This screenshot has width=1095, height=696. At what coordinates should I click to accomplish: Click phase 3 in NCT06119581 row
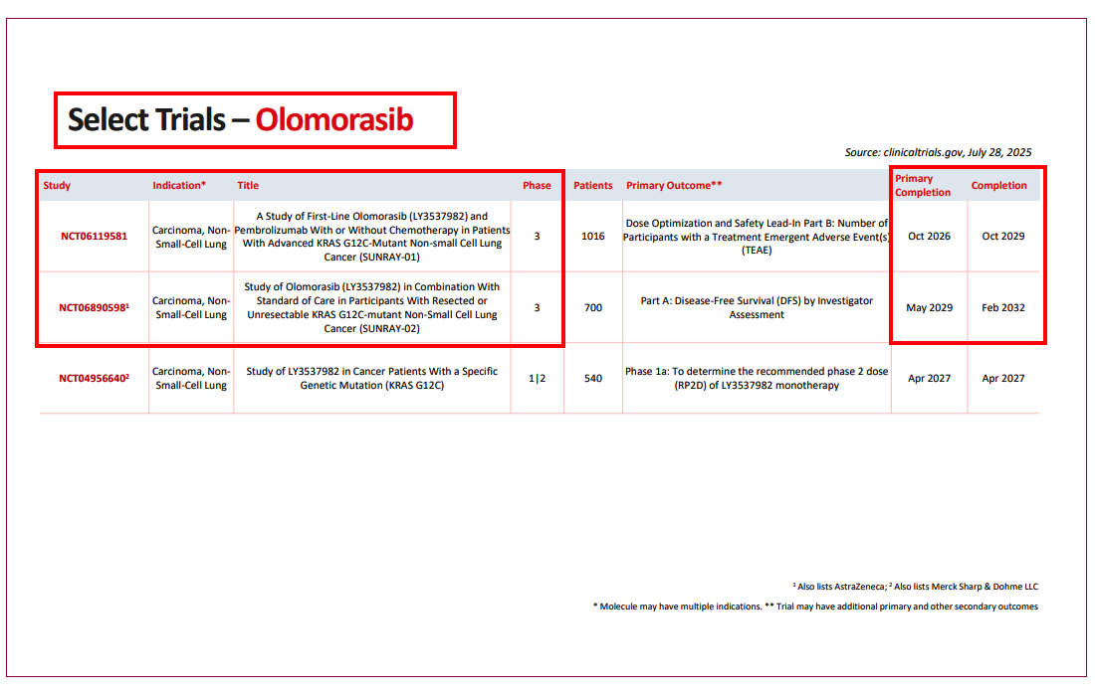537,237
